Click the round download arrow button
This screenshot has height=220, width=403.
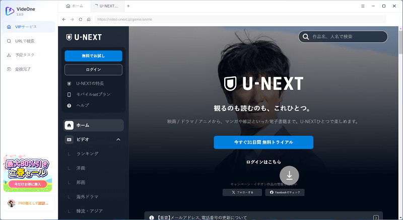pyautogui.click(x=289, y=175)
